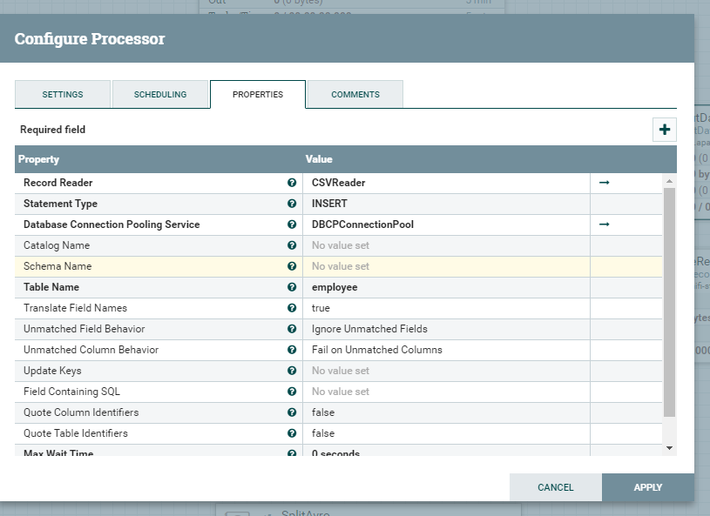Show help for Schema Name property
This screenshot has height=516, width=710.
click(x=292, y=266)
